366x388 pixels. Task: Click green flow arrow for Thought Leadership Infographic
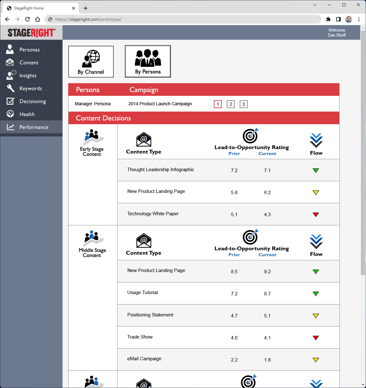[x=316, y=171]
